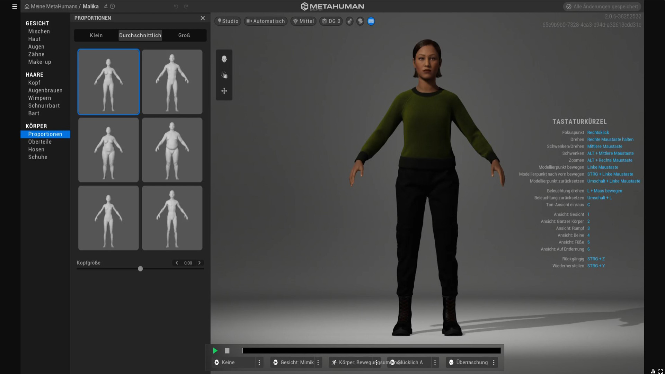Screen dimensions: 665x374
Task: Select the curvy body type thumbnail
Action: tap(108, 150)
